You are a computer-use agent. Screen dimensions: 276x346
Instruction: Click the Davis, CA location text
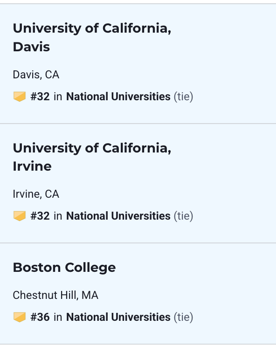[x=36, y=75]
